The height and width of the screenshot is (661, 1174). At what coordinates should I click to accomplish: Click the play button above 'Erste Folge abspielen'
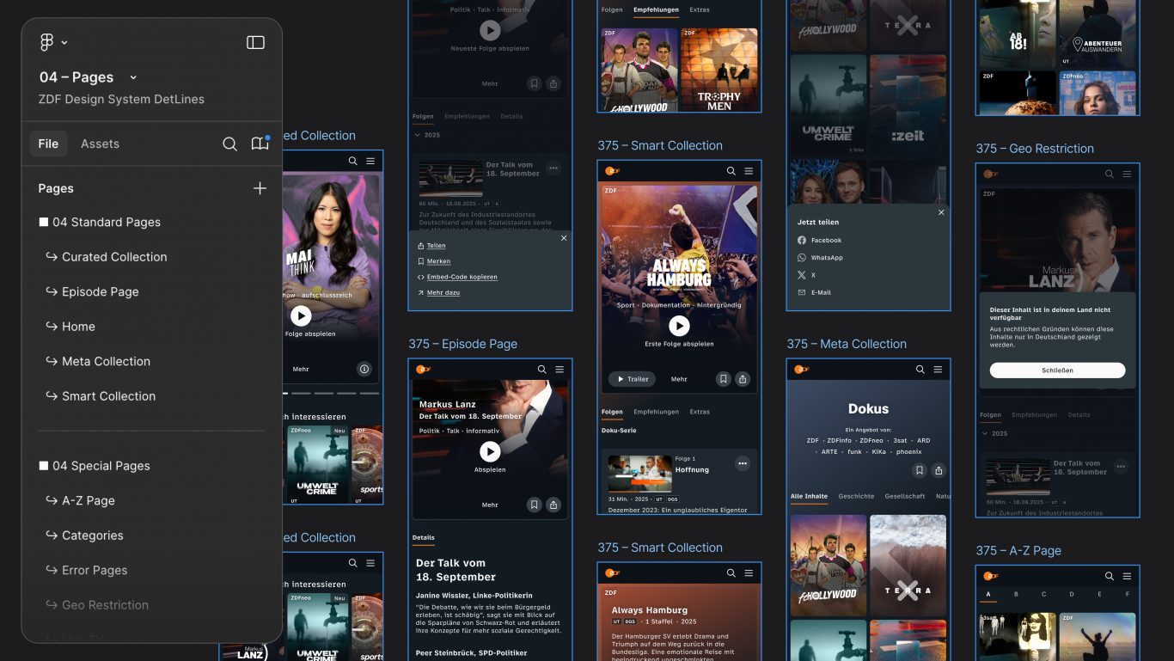(679, 326)
